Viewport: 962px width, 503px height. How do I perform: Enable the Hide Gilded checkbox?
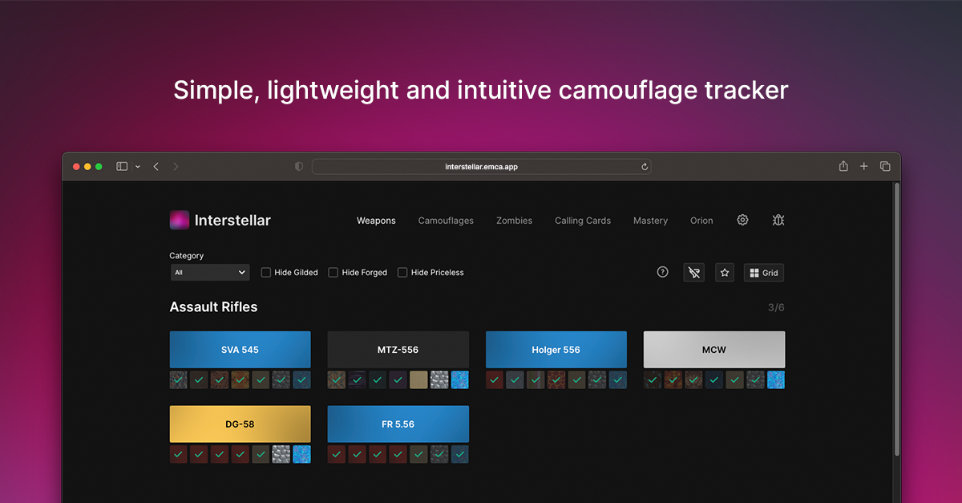click(x=266, y=273)
